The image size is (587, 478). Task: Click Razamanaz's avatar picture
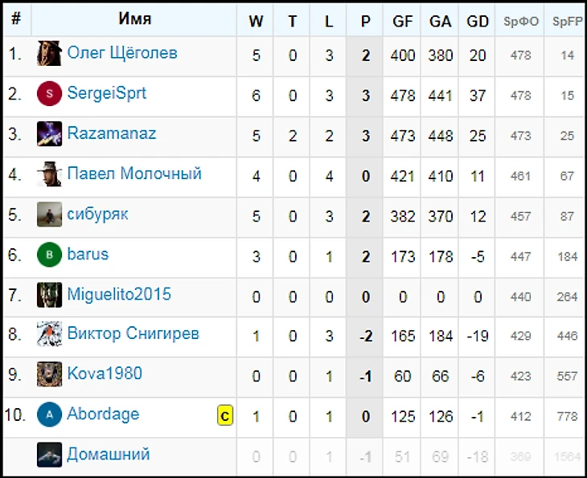[x=49, y=135]
